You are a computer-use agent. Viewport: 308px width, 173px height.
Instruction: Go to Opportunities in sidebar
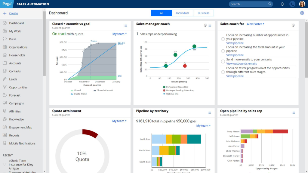click(x=18, y=87)
